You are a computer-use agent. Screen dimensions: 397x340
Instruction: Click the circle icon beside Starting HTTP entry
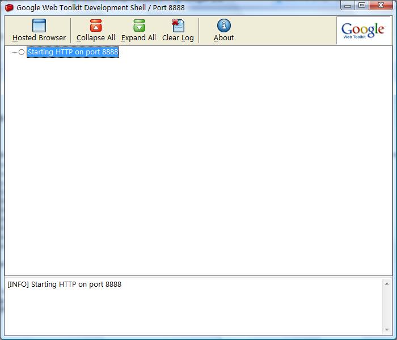tap(22, 52)
